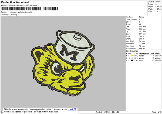Select the yellow thread color swatch
The height and width of the screenshot is (114, 162).
click(132, 56)
